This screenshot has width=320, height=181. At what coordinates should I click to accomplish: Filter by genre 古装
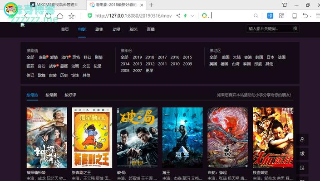(x=53, y=75)
